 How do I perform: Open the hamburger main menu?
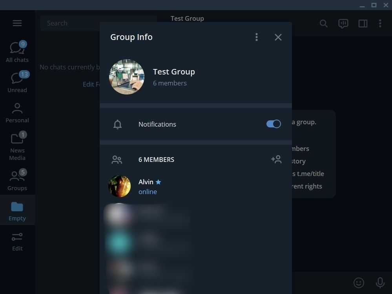pos(17,23)
